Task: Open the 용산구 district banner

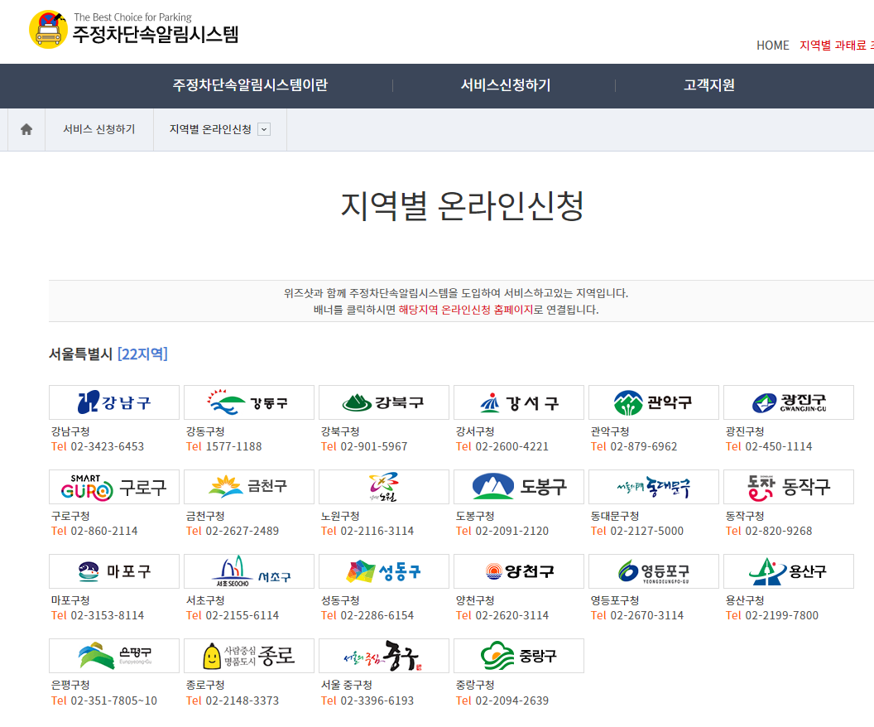Action: [788, 571]
